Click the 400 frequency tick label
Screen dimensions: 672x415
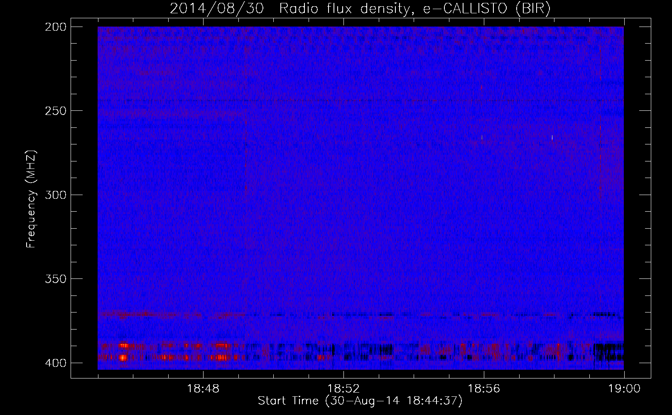pyautogui.click(x=55, y=363)
